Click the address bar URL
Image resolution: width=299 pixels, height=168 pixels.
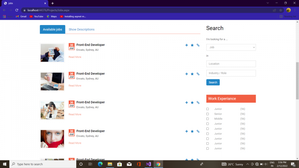48,10
